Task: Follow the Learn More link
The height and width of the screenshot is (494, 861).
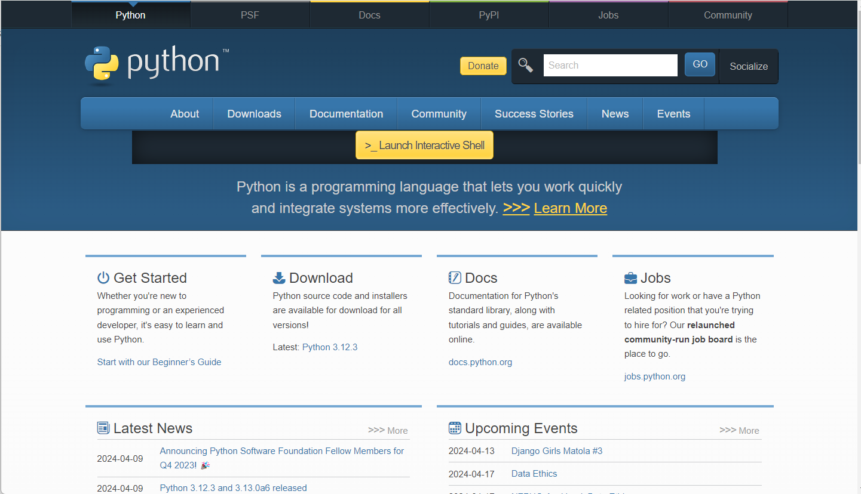Action: 570,208
